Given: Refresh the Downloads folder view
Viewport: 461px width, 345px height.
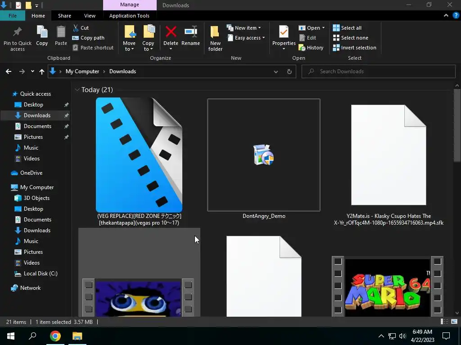Looking at the screenshot, I should tap(289, 71).
